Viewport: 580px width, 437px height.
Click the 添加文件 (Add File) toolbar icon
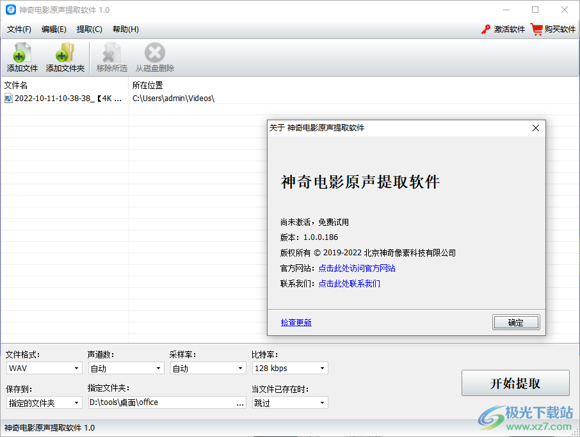[x=22, y=53]
